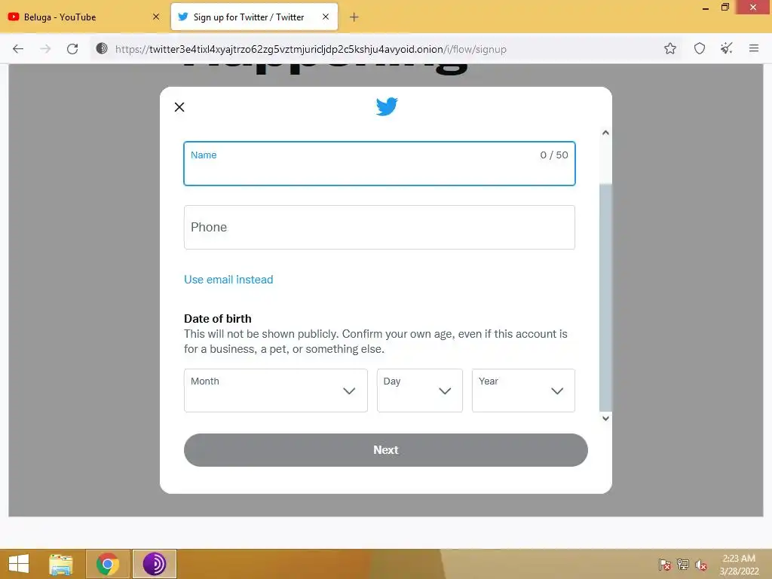Open Action Center flag icon
Screen dimensions: 772x579
(x=665, y=565)
